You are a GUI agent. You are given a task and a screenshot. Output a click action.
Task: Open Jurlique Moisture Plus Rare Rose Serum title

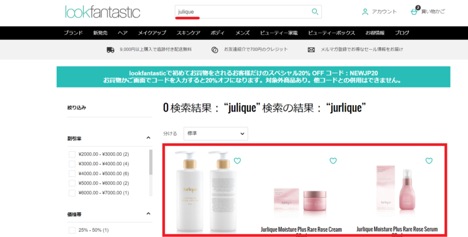pyautogui.click(x=397, y=229)
